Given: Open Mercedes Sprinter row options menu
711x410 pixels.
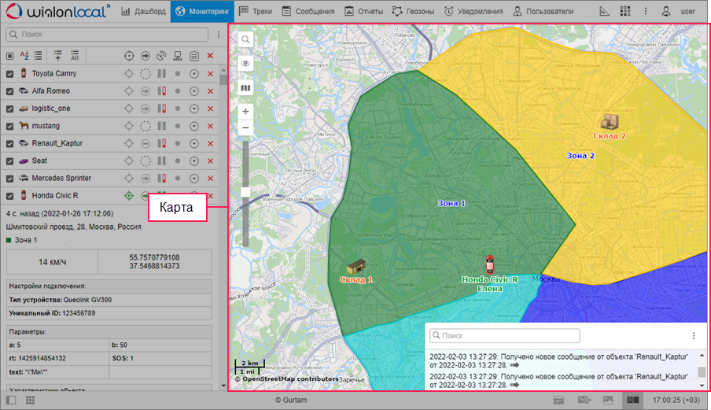Looking at the screenshot, I should [x=194, y=178].
